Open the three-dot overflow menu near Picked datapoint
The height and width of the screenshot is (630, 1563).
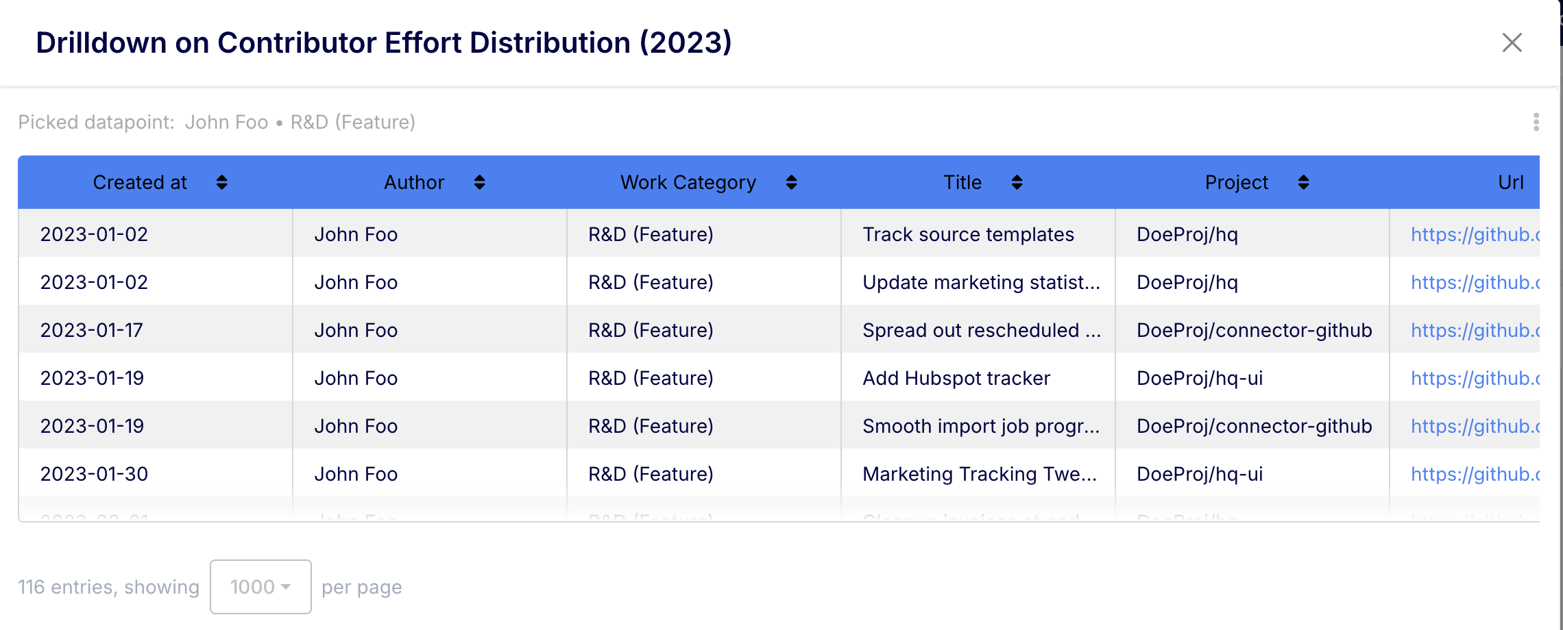pyautogui.click(x=1537, y=122)
